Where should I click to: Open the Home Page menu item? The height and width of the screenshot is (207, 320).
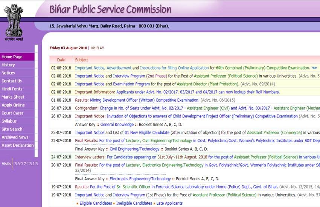12,57
